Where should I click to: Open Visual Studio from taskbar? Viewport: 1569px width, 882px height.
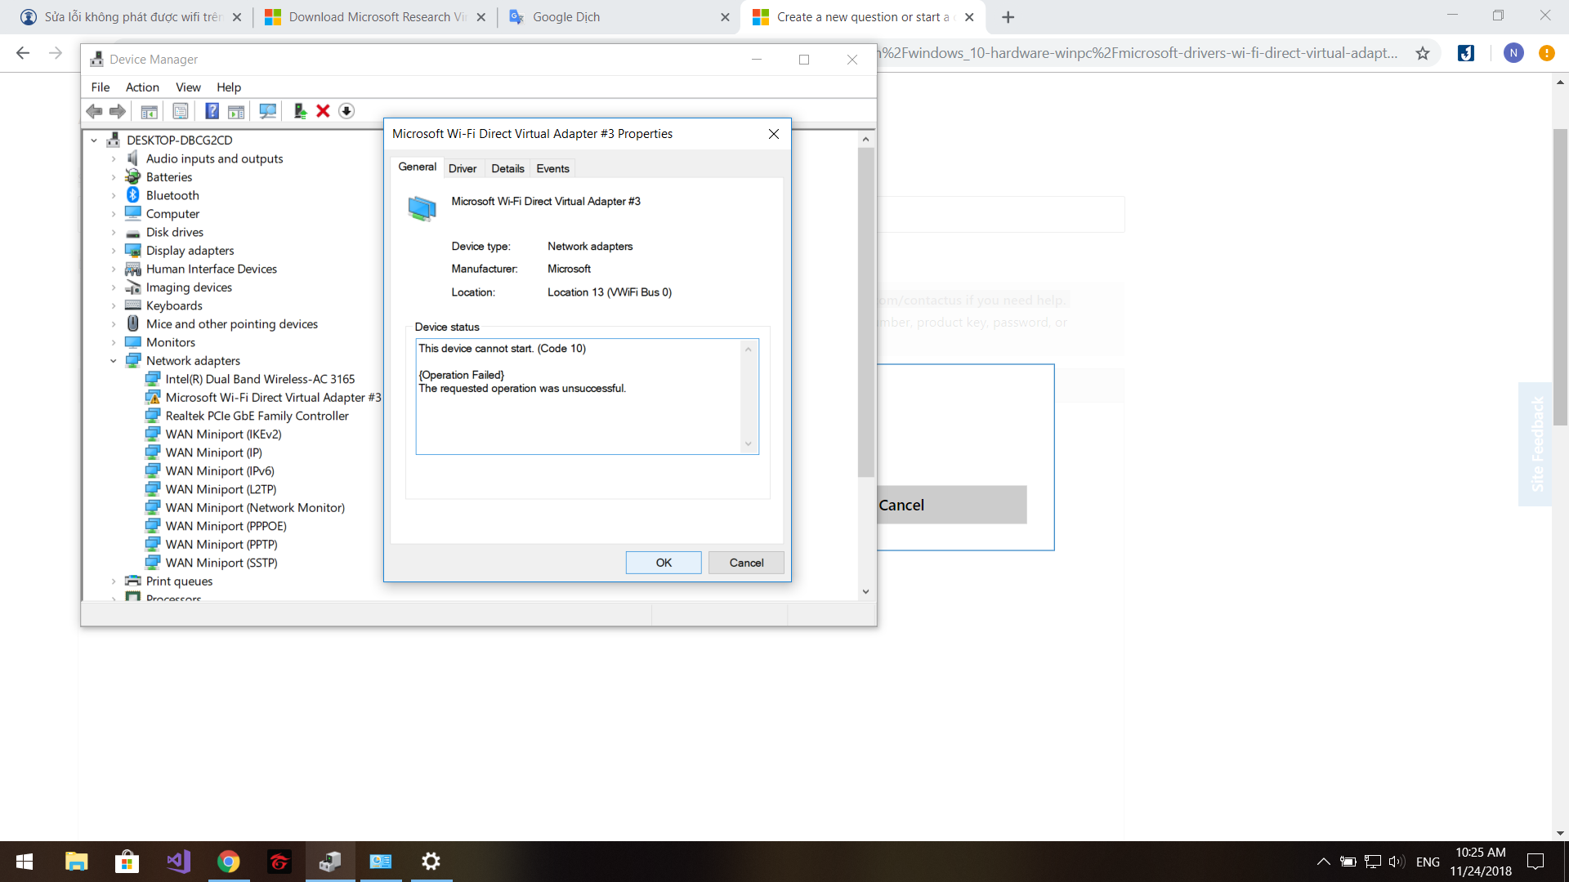(x=178, y=862)
